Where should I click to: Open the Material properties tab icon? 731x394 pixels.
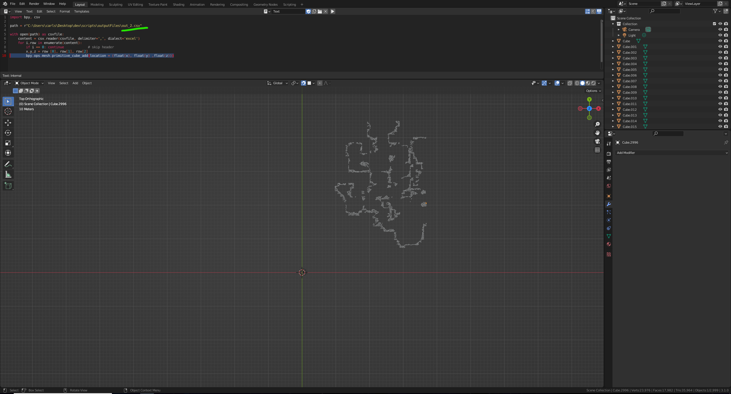pos(609,244)
